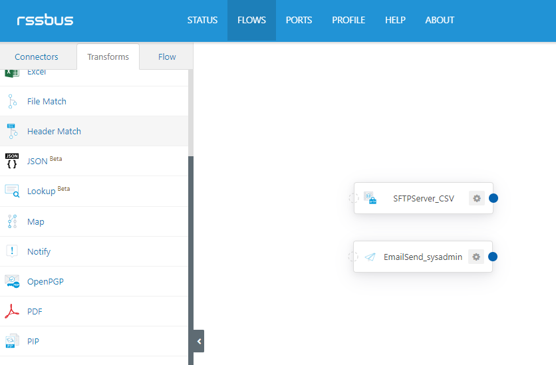
Task: Click the OpenPGP envelope icon
Action: (x=12, y=281)
